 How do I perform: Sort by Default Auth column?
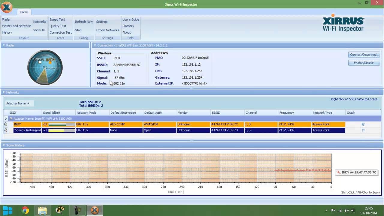click(160, 113)
